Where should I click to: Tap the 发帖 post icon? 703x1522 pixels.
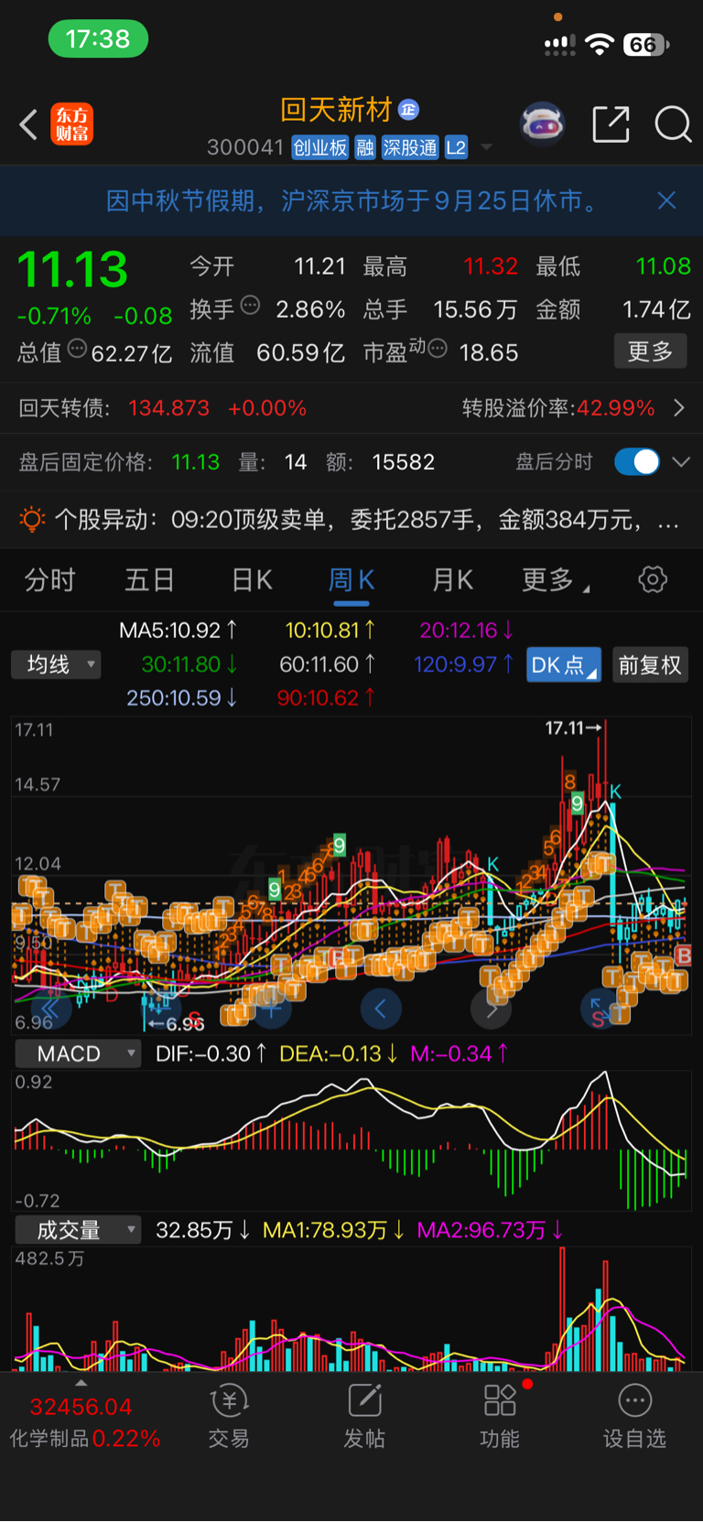tap(364, 1417)
